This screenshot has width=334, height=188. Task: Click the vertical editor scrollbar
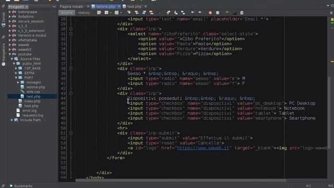click(x=329, y=113)
